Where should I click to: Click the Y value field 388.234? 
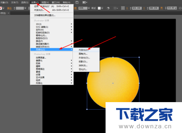pos(154,8)
